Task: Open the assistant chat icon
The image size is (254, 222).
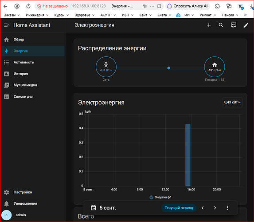Action: pos(234,25)
